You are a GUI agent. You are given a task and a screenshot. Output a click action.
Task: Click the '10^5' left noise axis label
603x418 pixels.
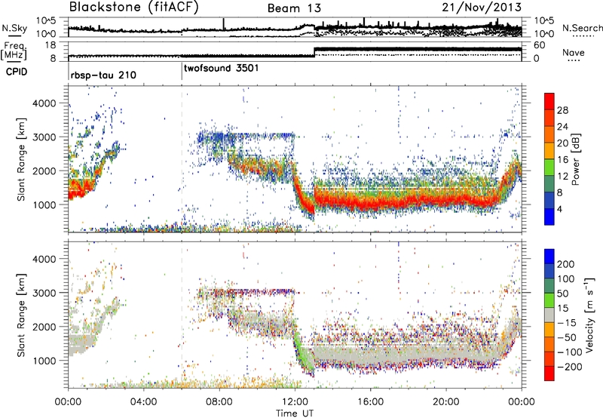tap(46, 20)
